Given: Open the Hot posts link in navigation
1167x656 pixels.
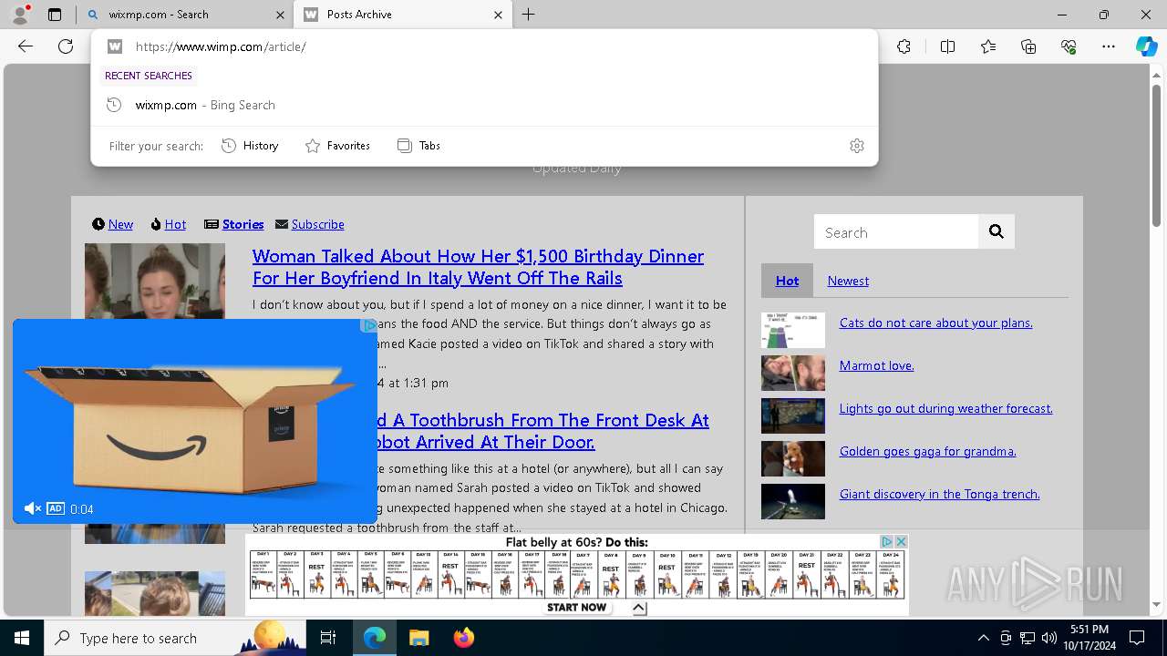Looking at the screenshot, I should click(175, 224).
